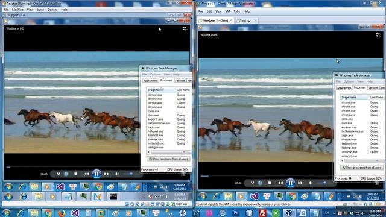Click Show processes from all users, VirtualBox side
Screen dimensions: 386x217
169,159
